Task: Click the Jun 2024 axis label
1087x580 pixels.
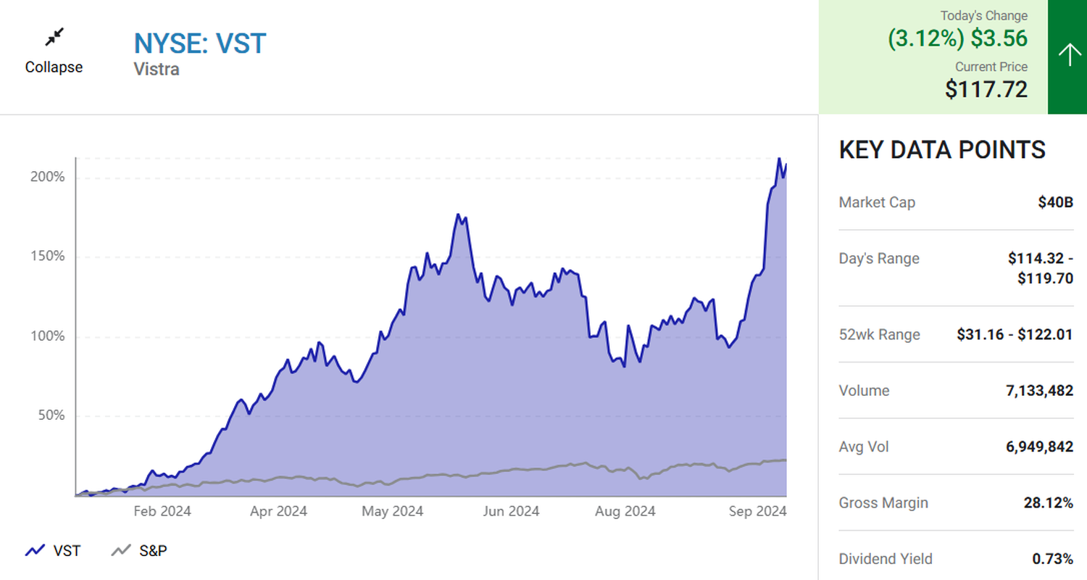Action: [511, 511]
